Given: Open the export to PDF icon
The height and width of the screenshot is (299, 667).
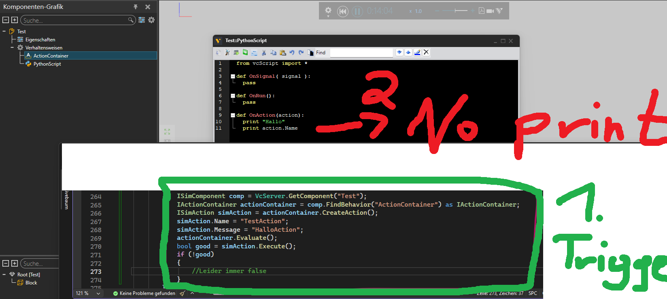Looking at the screenshot, I should coord(481,11).
